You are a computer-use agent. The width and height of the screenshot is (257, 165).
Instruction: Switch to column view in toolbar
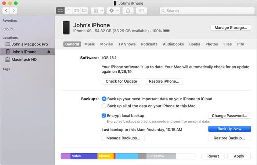pos(76,11)
